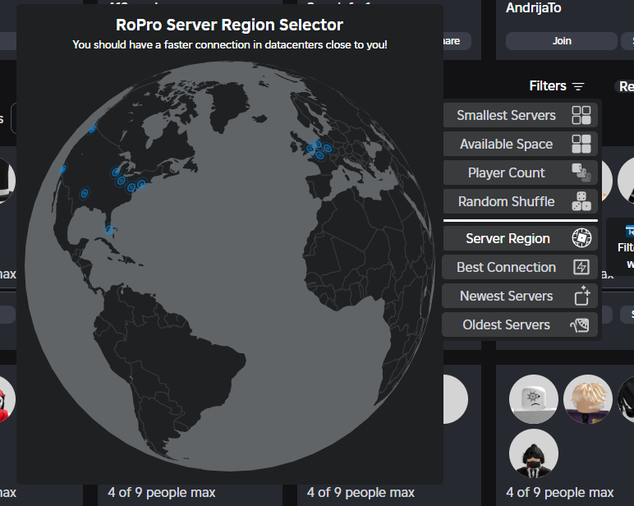This screenshot has height=506, width=634.
Task: Select the California coast datacenter marker
Action: (x=63, y=169)
